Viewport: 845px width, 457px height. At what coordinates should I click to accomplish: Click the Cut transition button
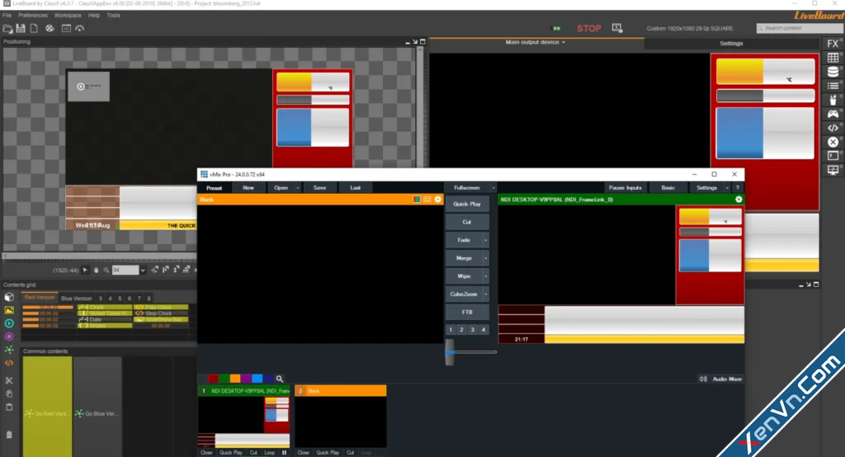[467, 222]
